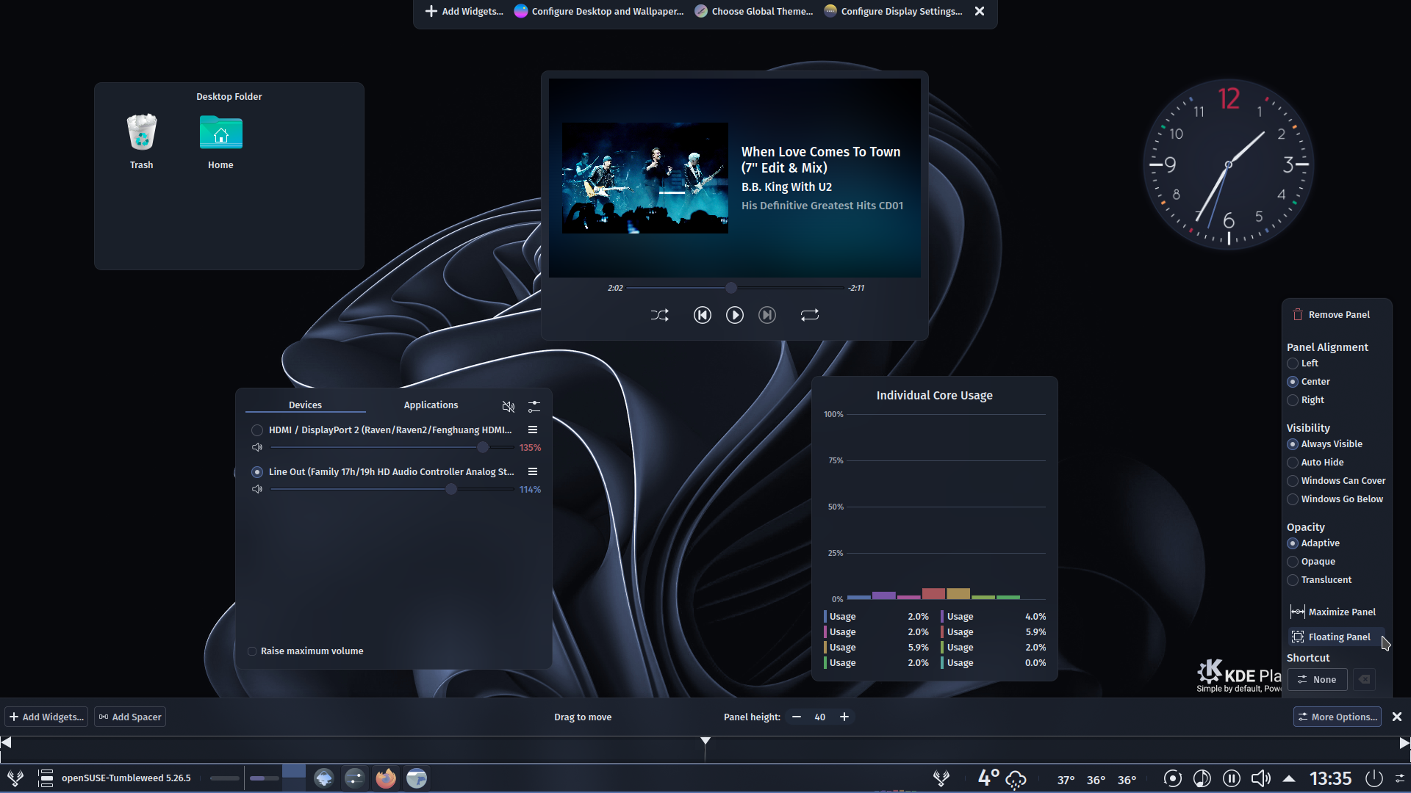Open the Trash icon in Desktop Folder
This screenshot has width=1411, height=793.
click(x=142, y=142)
